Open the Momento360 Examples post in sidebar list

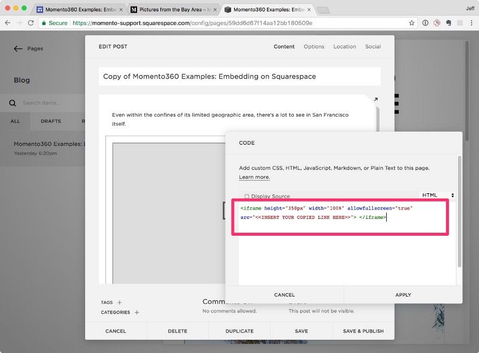click(43, 148)
